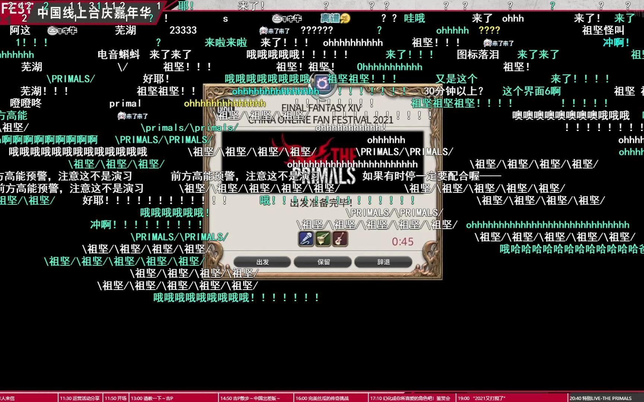Click the 如果有时停一定要配合喔 comment

[432, 176]
